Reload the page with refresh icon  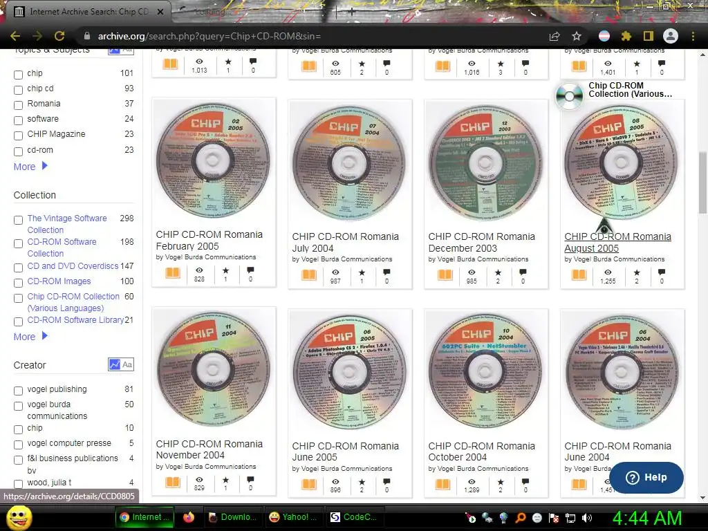tap(59, 36)
